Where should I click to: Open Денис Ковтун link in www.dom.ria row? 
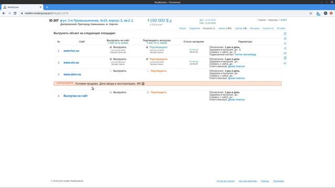tap(236, 78)
